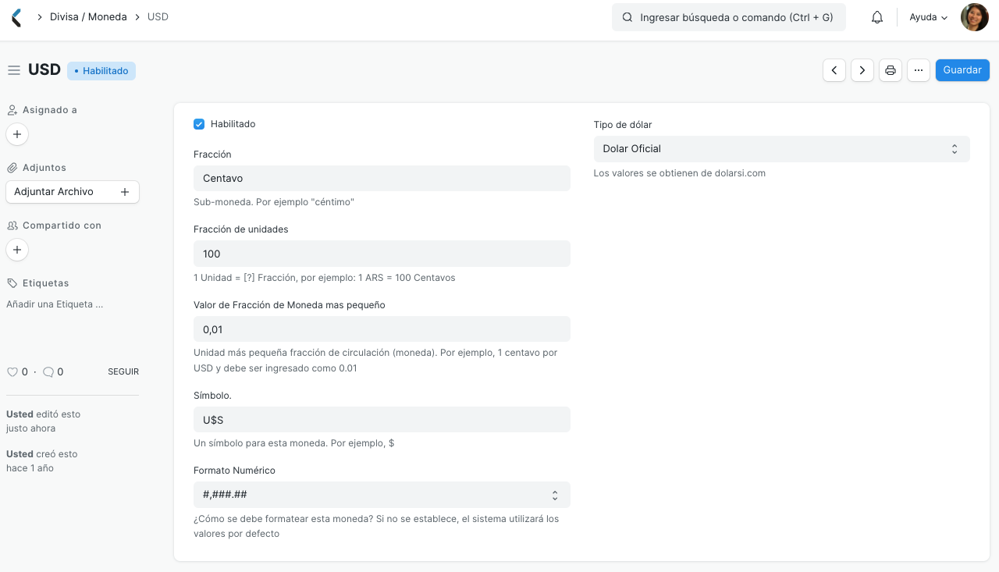Toggle the sidebar hamburger menu icon
This screenshot has height=572, width=999.
(14, 70)
